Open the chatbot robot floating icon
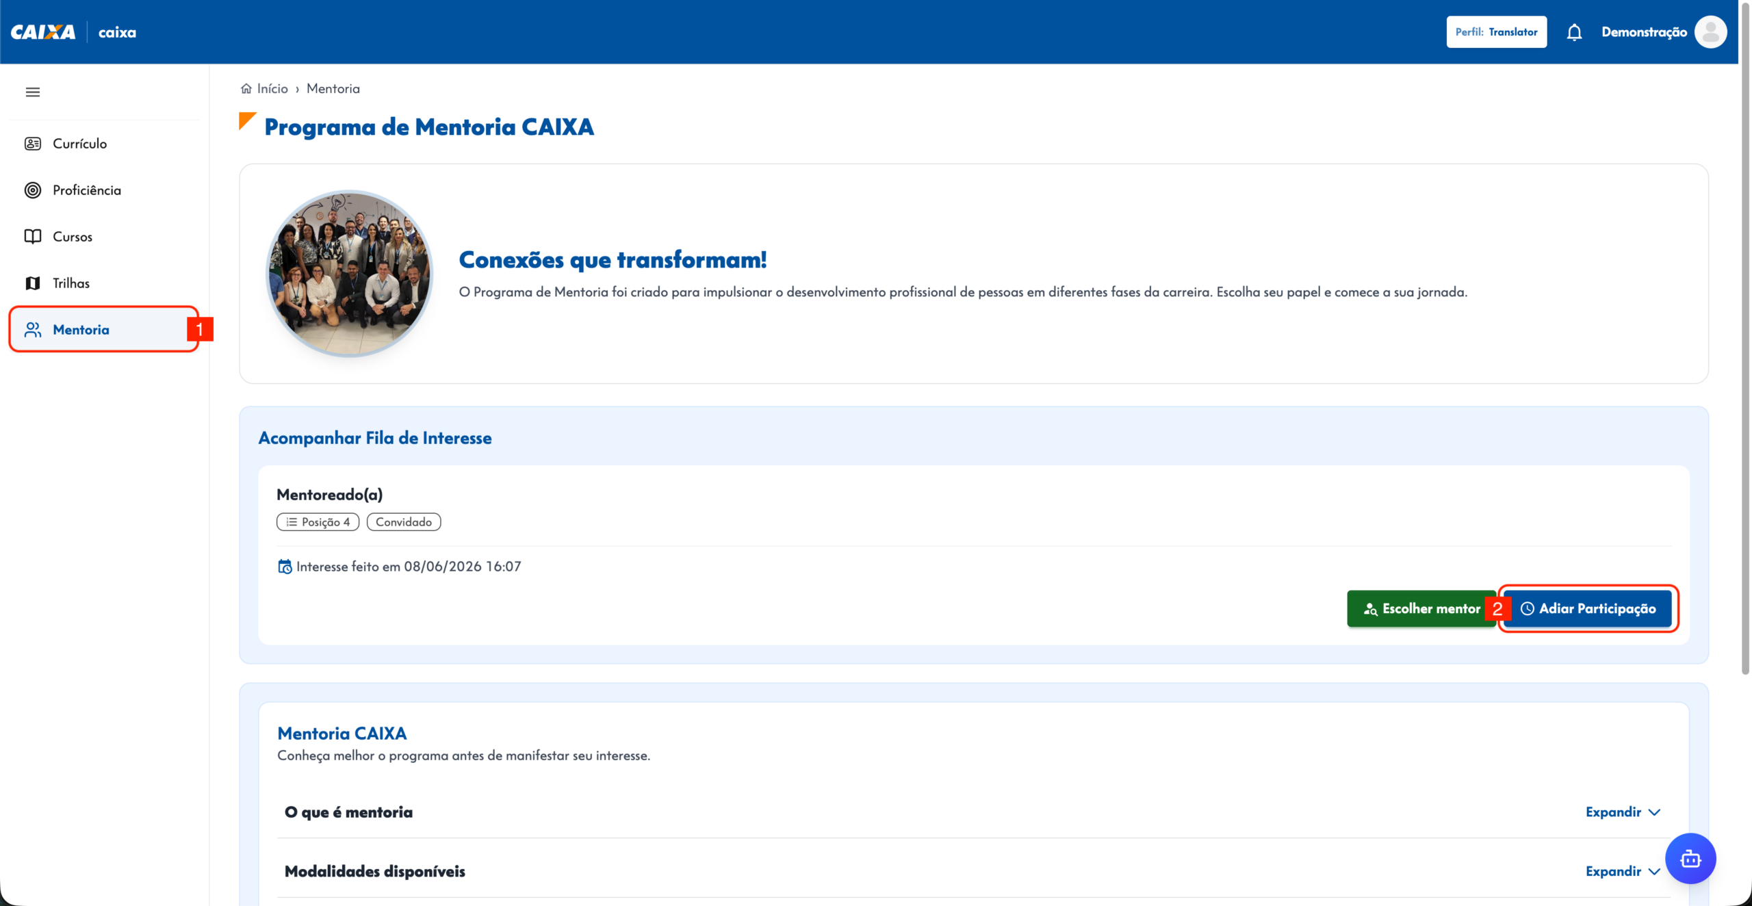The image size is (1752, 906). tap(1690, 858)
